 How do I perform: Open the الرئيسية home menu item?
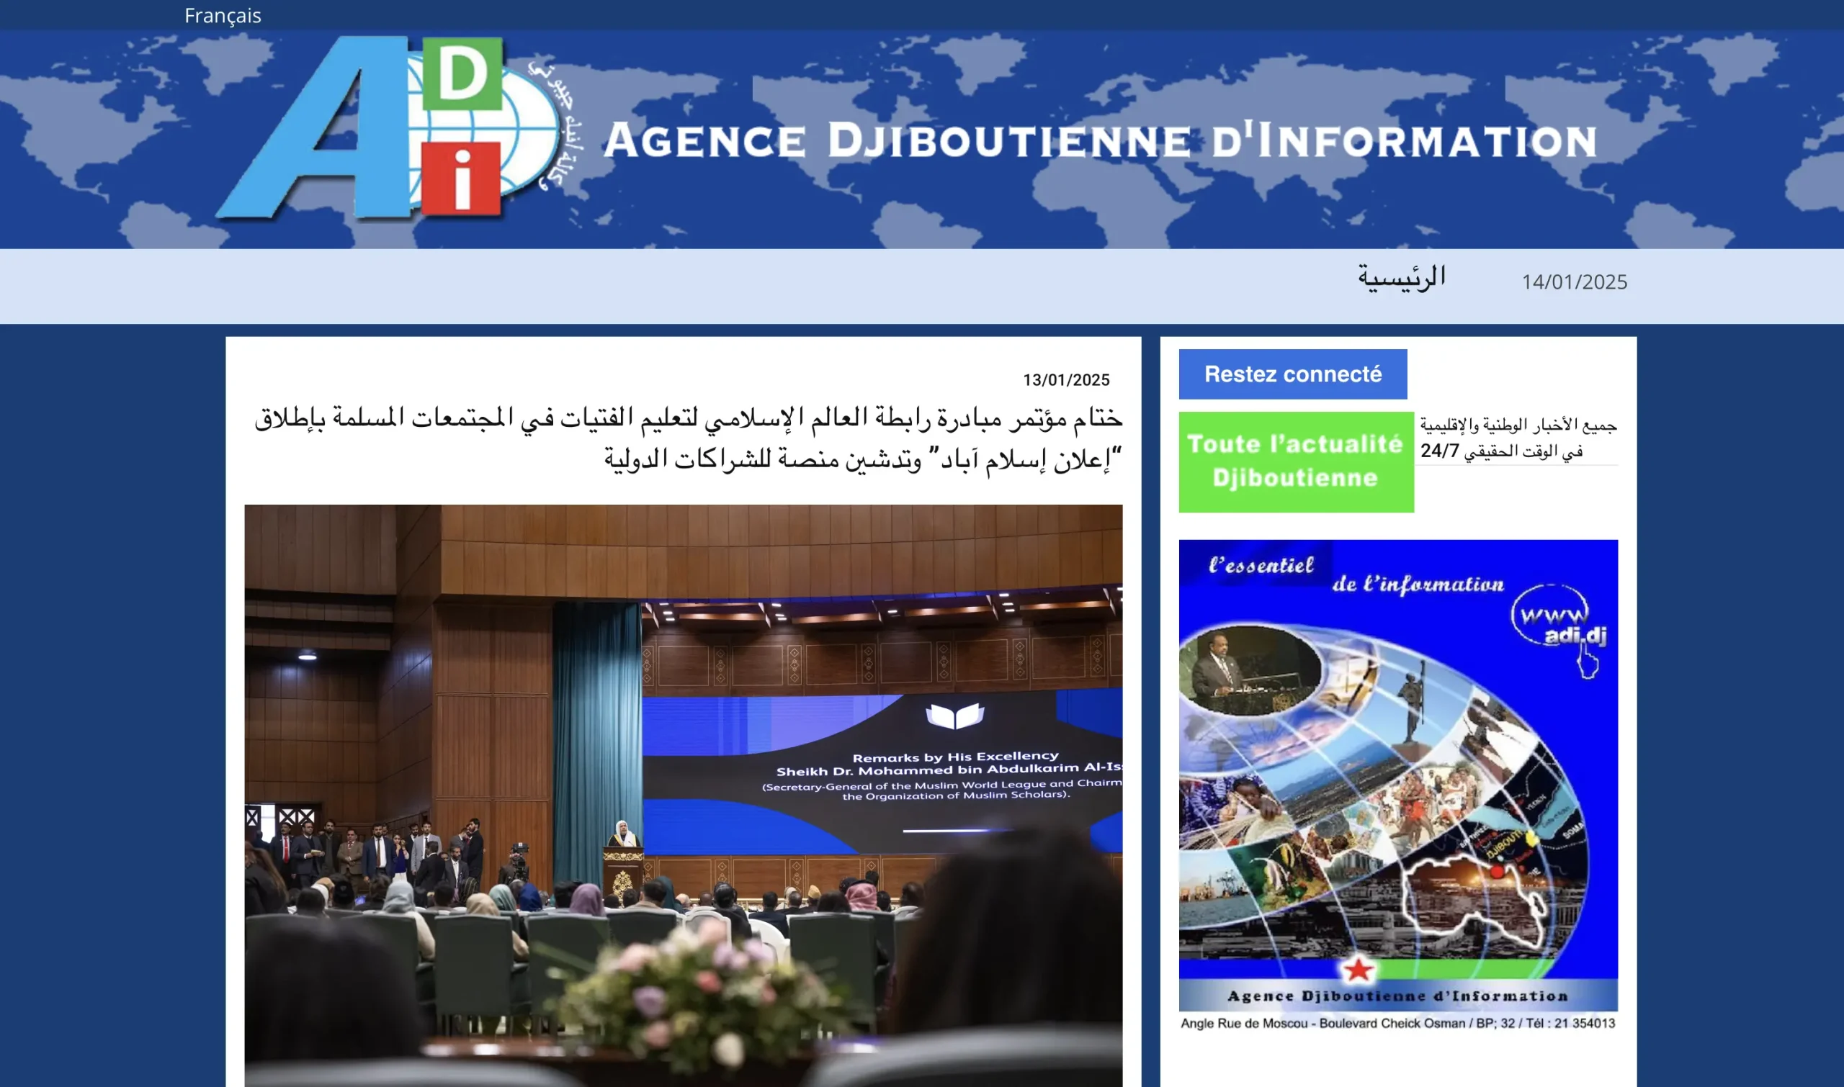pos(1401,279)
